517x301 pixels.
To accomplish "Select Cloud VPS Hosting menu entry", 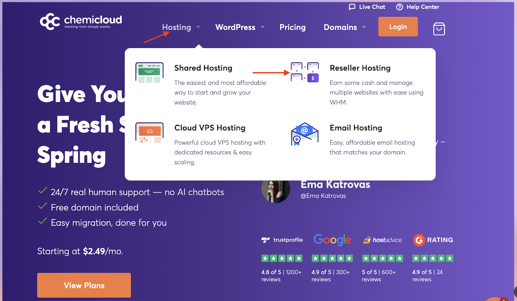I will click(x=210, y=128).
